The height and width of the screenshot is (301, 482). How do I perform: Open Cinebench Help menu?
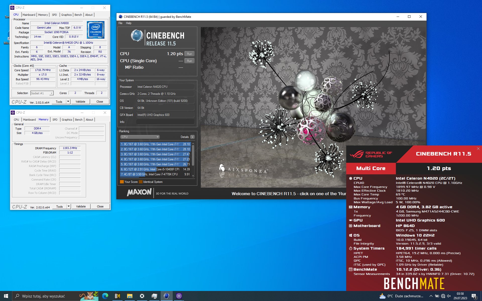[x=129, y=23]
